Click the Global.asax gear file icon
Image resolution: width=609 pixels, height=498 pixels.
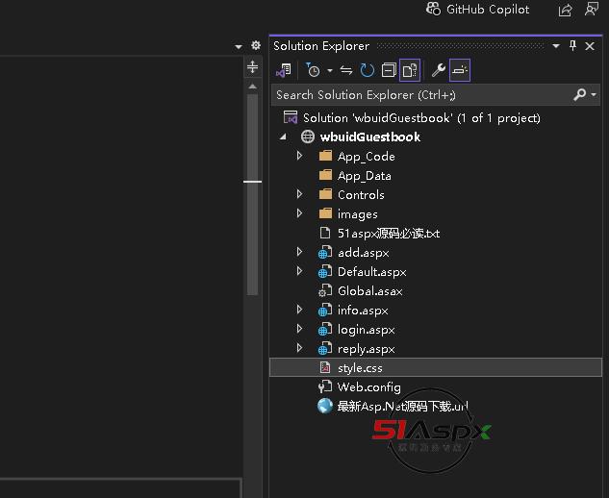click(x=325, y=290)
